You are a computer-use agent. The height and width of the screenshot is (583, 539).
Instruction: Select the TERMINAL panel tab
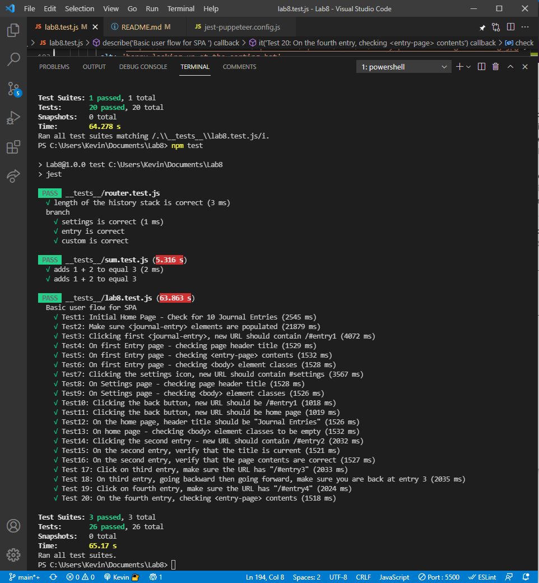[x=195, y=67]
